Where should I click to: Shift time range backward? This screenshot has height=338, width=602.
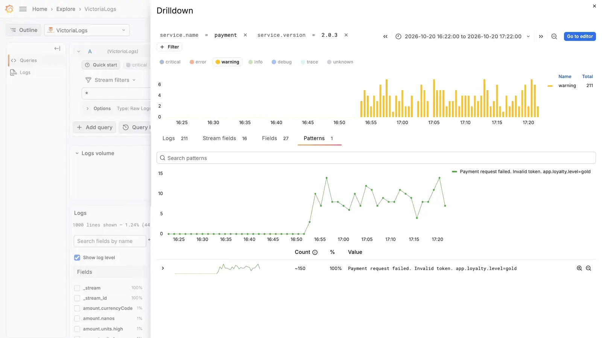[x=385, y=36]
